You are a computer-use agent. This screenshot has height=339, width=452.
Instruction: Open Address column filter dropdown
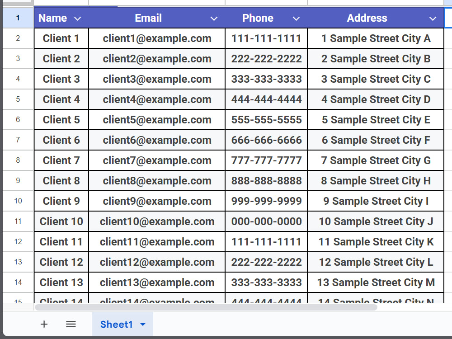pos(433,19)
